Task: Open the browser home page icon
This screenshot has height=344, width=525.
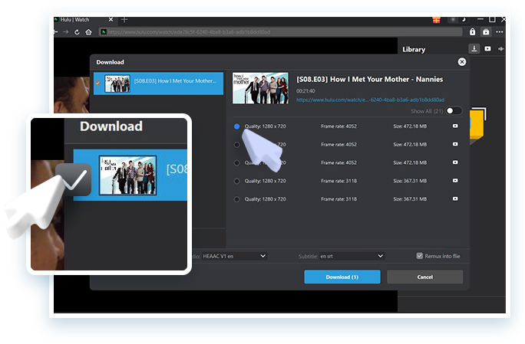Action: (88, 32)
